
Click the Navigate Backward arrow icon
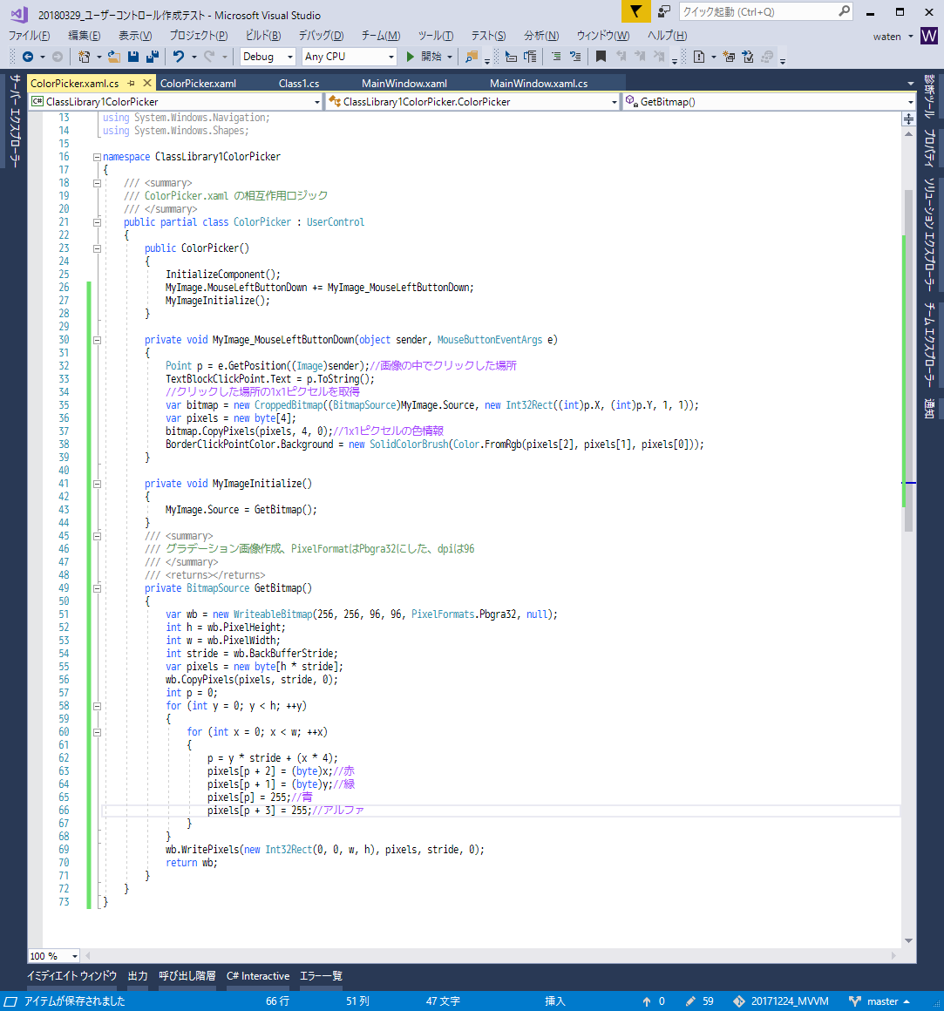(x=29, y=58)
